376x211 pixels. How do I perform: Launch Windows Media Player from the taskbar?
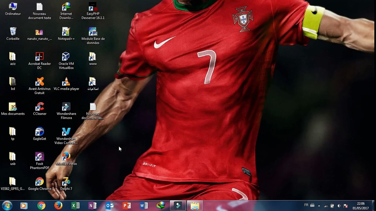pyautogui.click(x=24, y=206)
